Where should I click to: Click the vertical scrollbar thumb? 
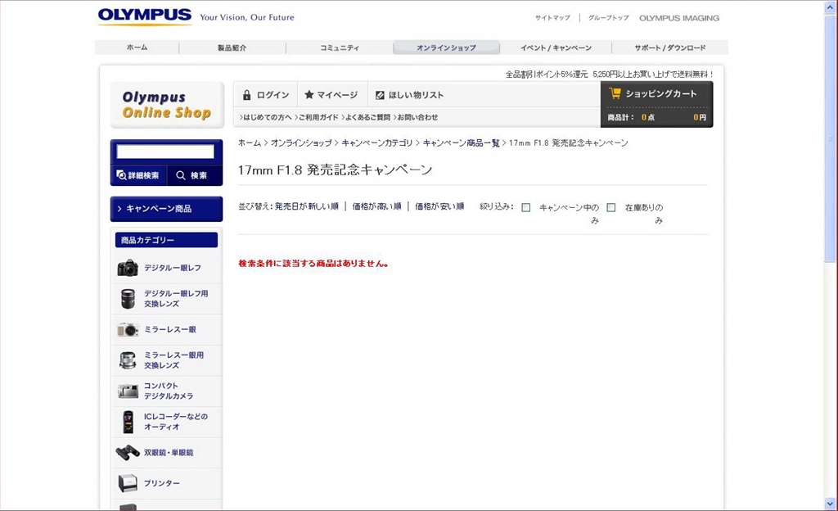tap(830, 138)
